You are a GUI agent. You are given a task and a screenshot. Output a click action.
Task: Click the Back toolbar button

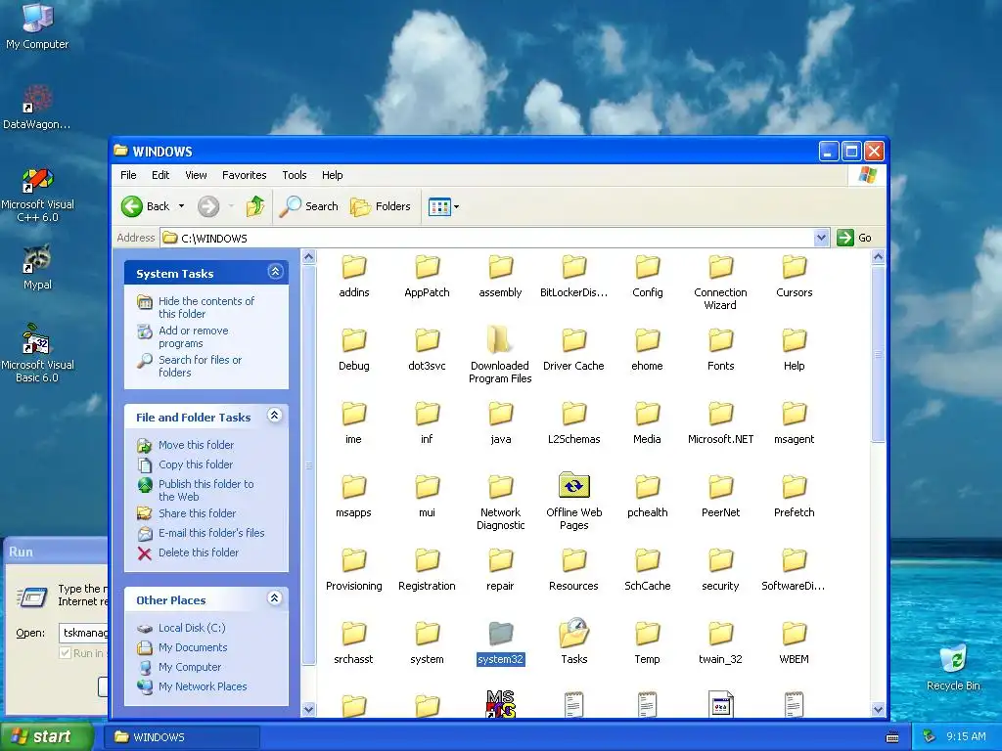146,206
